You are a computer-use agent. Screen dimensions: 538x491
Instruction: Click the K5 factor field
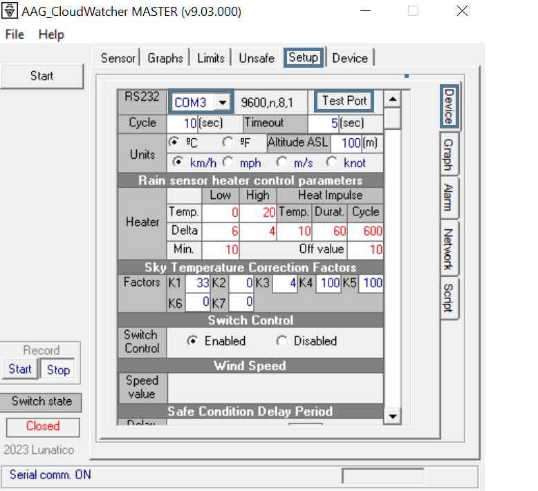[371, 283]
